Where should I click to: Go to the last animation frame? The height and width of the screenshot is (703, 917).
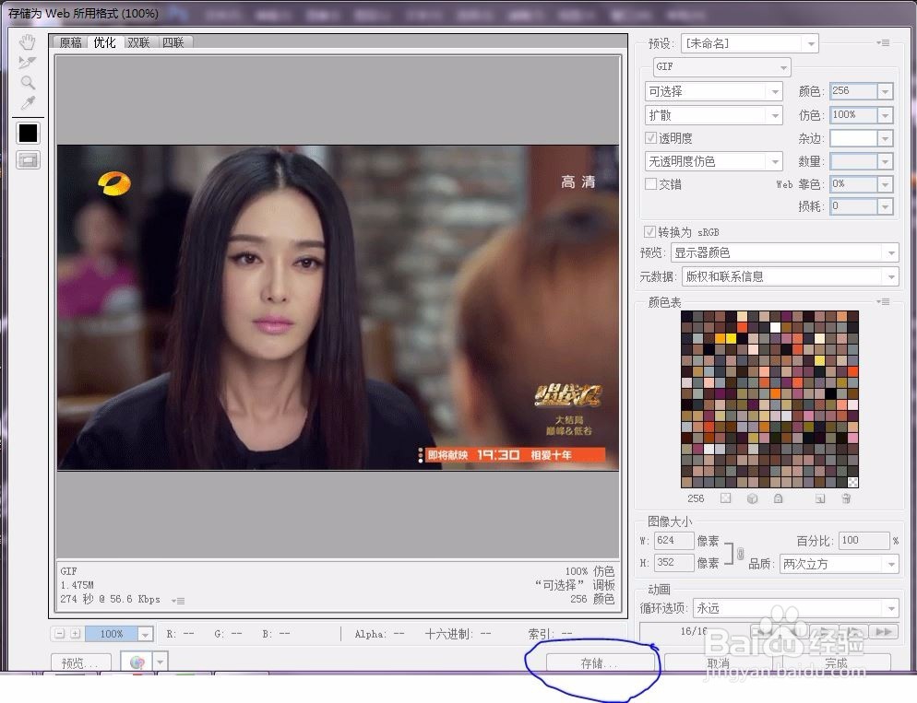pos(884,631)
